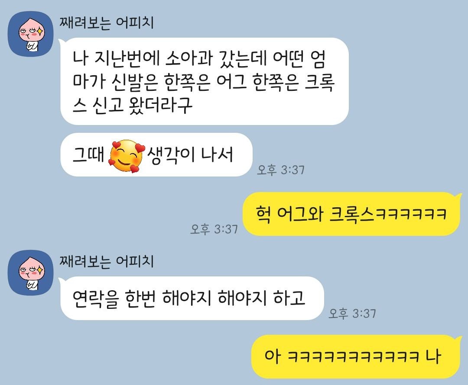Select top sender name 째려보는 어피치
This screenshot has height=385, width=468.
coord(107,23)
